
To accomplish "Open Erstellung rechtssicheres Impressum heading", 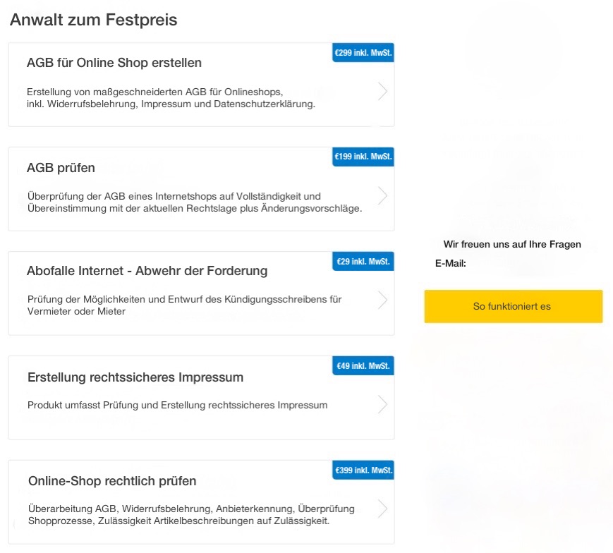I will point(135,377).
